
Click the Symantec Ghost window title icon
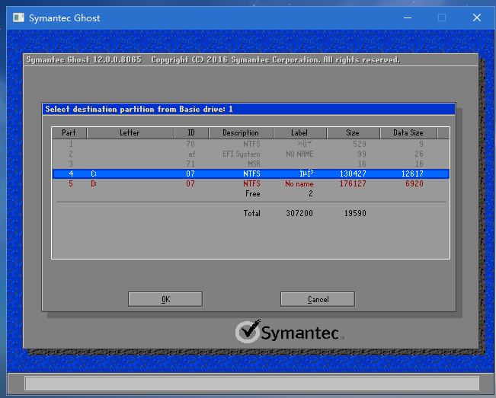point(18,18)
